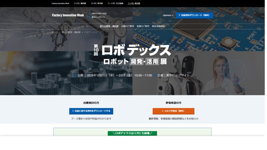Image resolution: width=267 pixels, height=150 pixels.
Task: Open 前回 結果報告 menu
Action: tap(158, 26)
